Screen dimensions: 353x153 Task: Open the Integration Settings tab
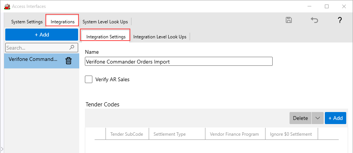[x=106, y=37]
